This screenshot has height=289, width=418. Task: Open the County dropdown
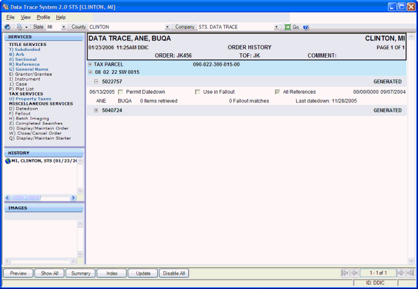pos(167,27)
